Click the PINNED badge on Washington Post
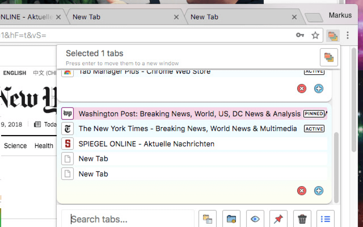 pyautogui.click(x=314, y=114)
